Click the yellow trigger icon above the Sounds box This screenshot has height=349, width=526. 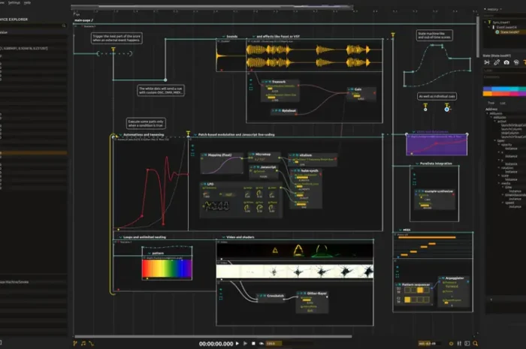[x=113, y=50]
